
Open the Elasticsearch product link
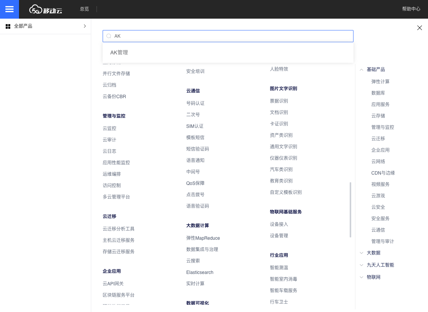[200, 272]
